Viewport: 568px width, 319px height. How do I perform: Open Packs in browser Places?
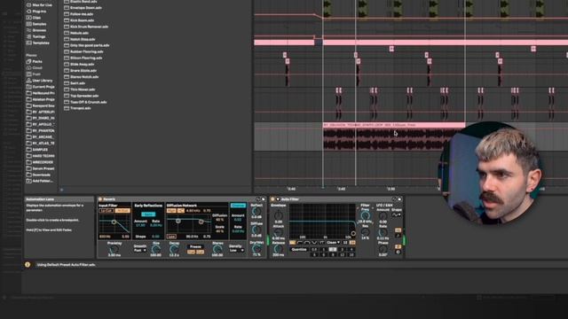coord(34,61)
